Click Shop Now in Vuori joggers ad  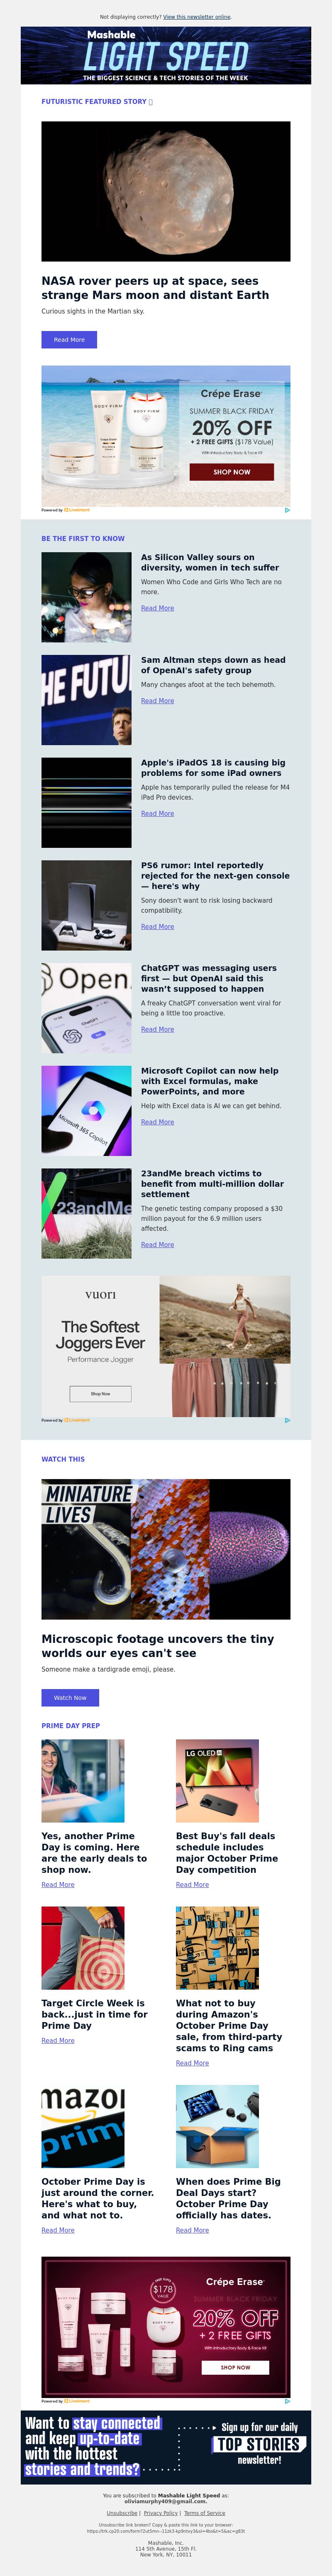pyautogui.click(x=101, y=1394)
